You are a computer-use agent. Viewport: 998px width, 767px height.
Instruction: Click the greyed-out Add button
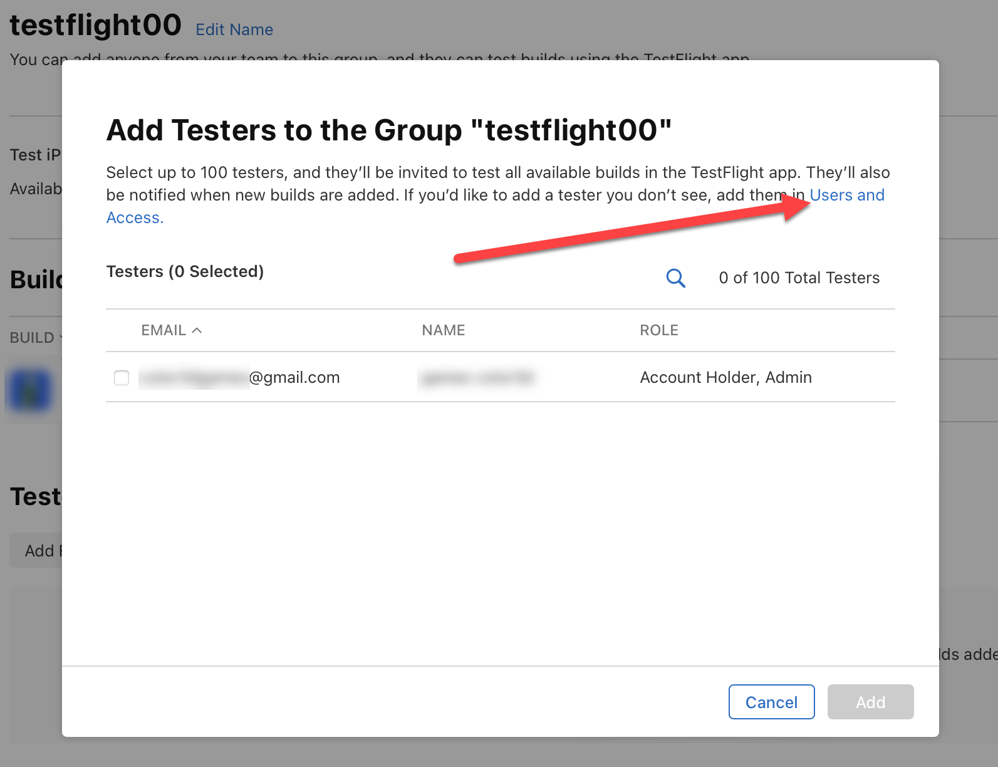[x=870, y=702]
